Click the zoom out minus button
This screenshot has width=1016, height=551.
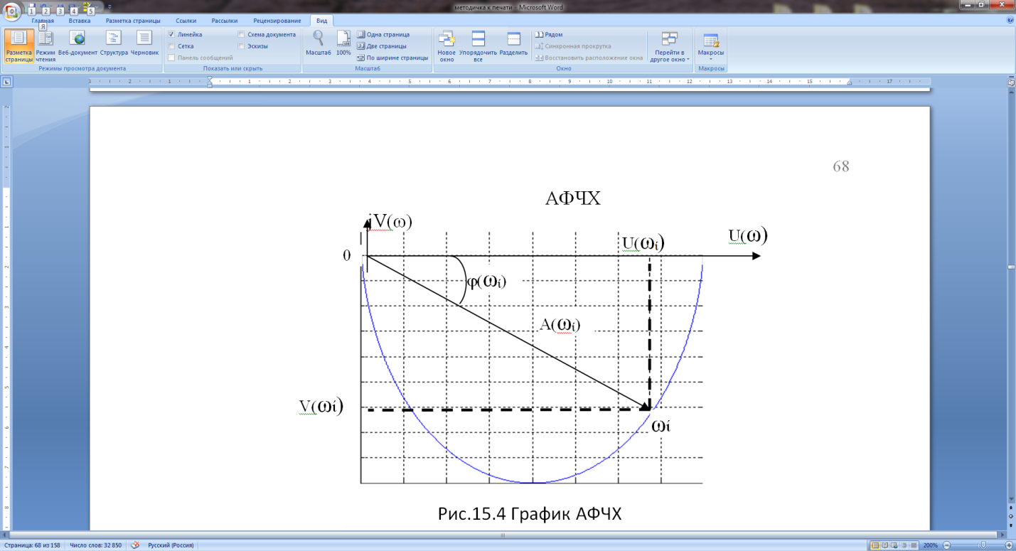tap(945, 545)
